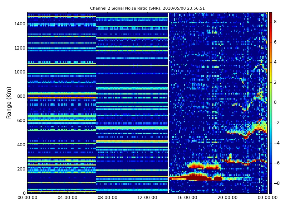Click the 04:00:00 time tick label

coord(68,198)
